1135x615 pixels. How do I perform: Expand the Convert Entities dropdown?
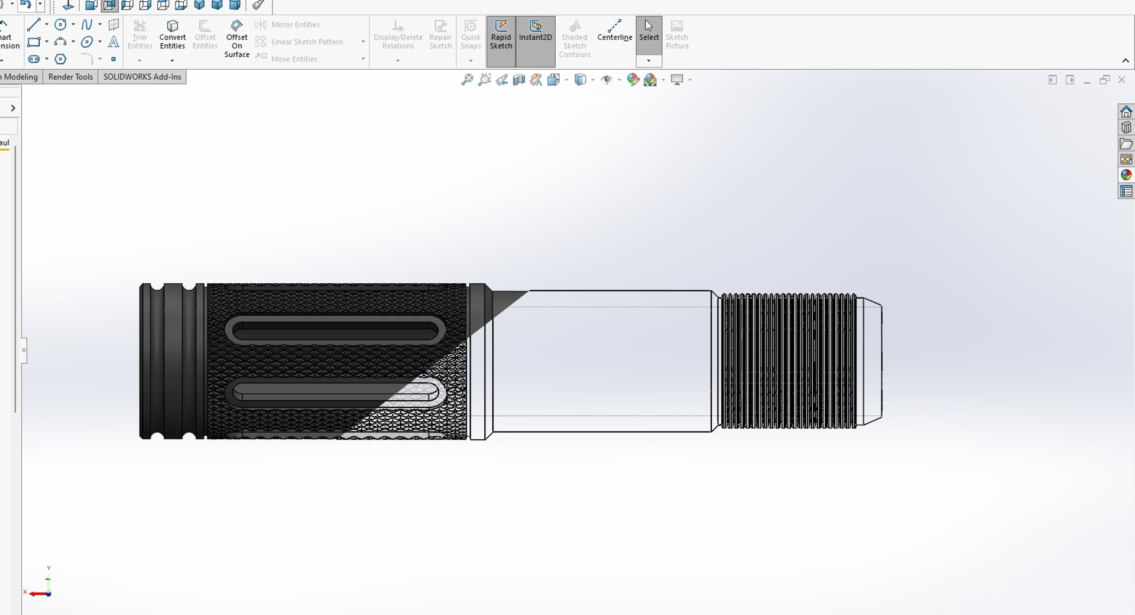(x=172, y=60)
